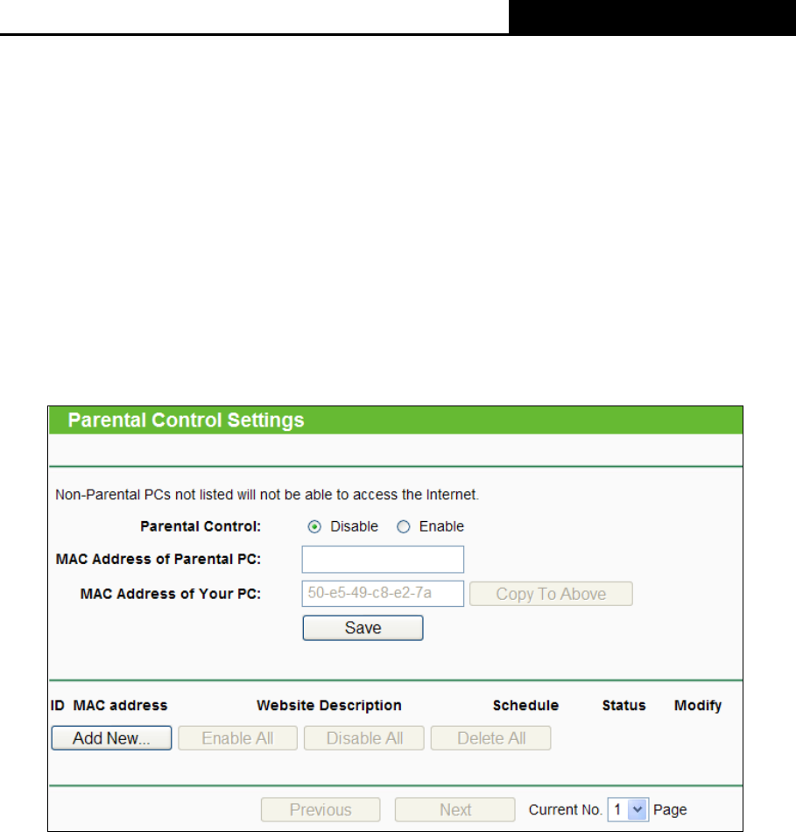This screenshot has height=832, width=796.
Task: Click the MAC address column header
Action: click(120, 705)
